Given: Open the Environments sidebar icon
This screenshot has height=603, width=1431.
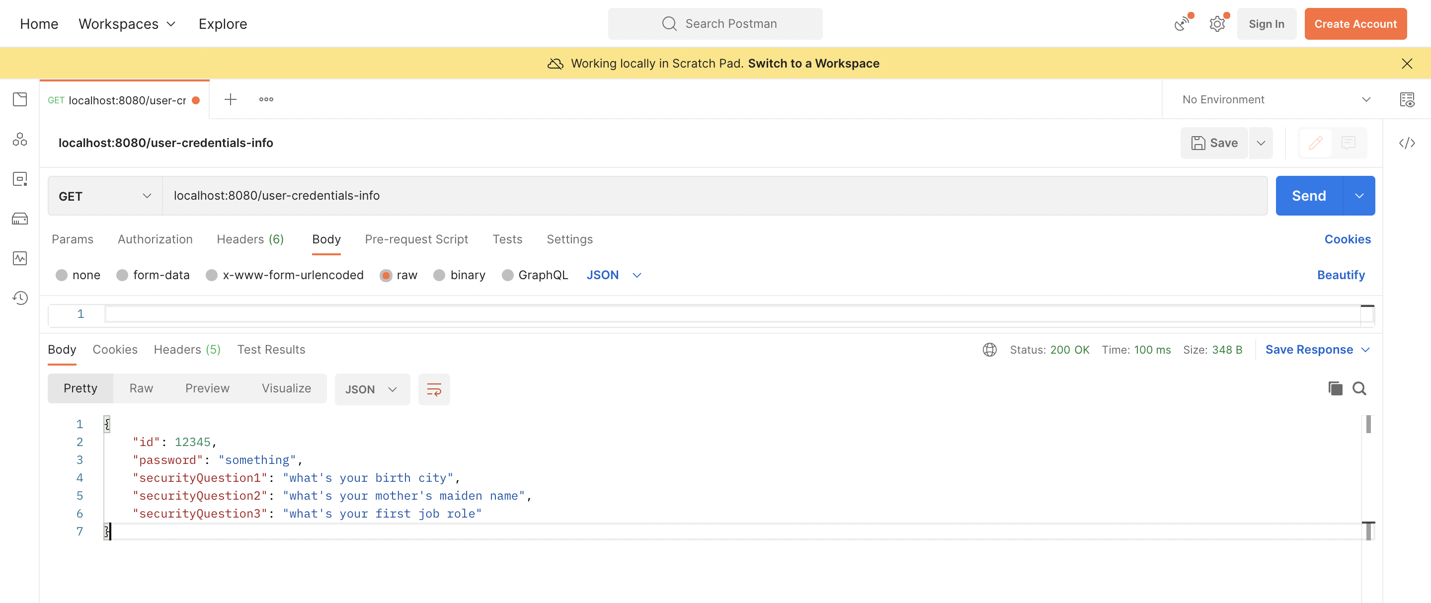Looking at the screenshot, I should (x=20, y=179).
